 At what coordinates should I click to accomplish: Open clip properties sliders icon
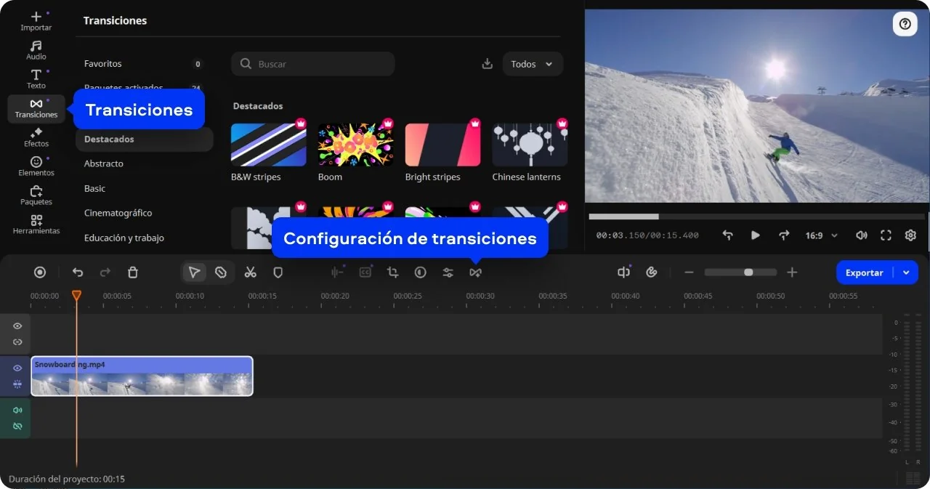(448, 272)
